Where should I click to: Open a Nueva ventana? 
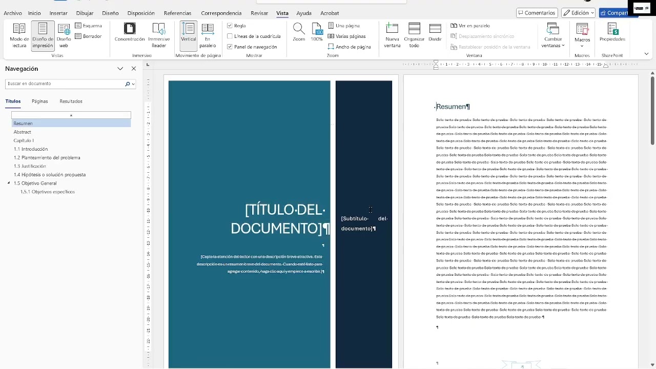pyautogui.click(x=392, y=36)
